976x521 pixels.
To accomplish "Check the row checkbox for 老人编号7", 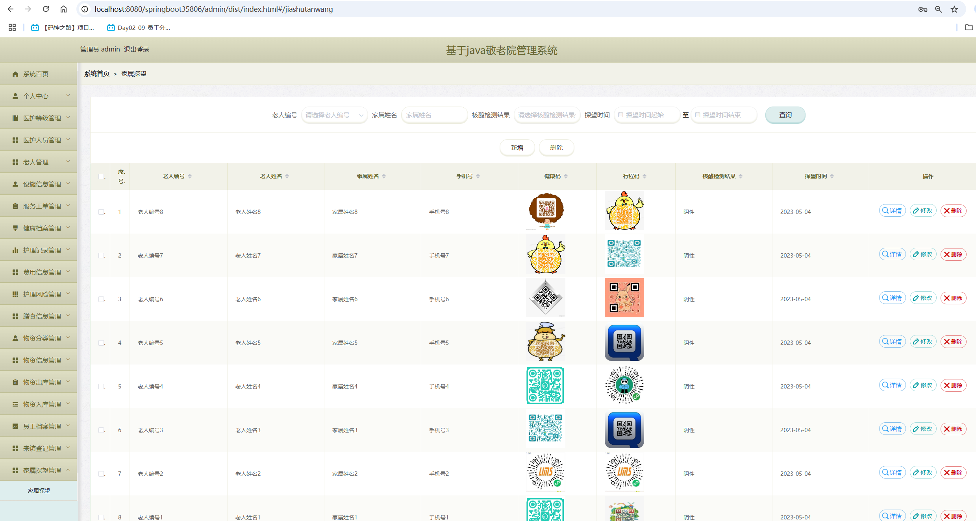I will point(101,256).
